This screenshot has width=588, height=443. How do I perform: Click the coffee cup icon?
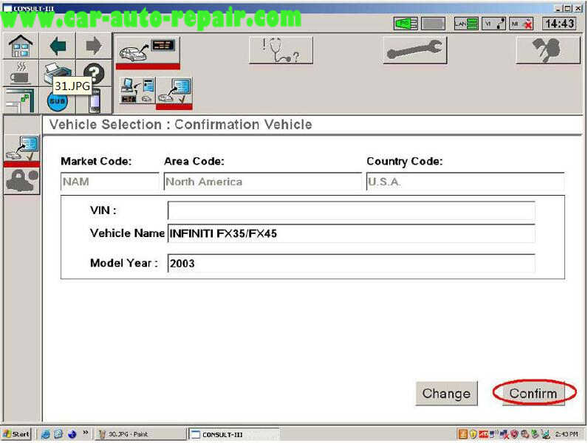tap(21, 73)
